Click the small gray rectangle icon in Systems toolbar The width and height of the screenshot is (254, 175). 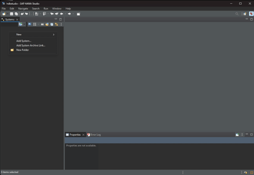tap(42, 24)
